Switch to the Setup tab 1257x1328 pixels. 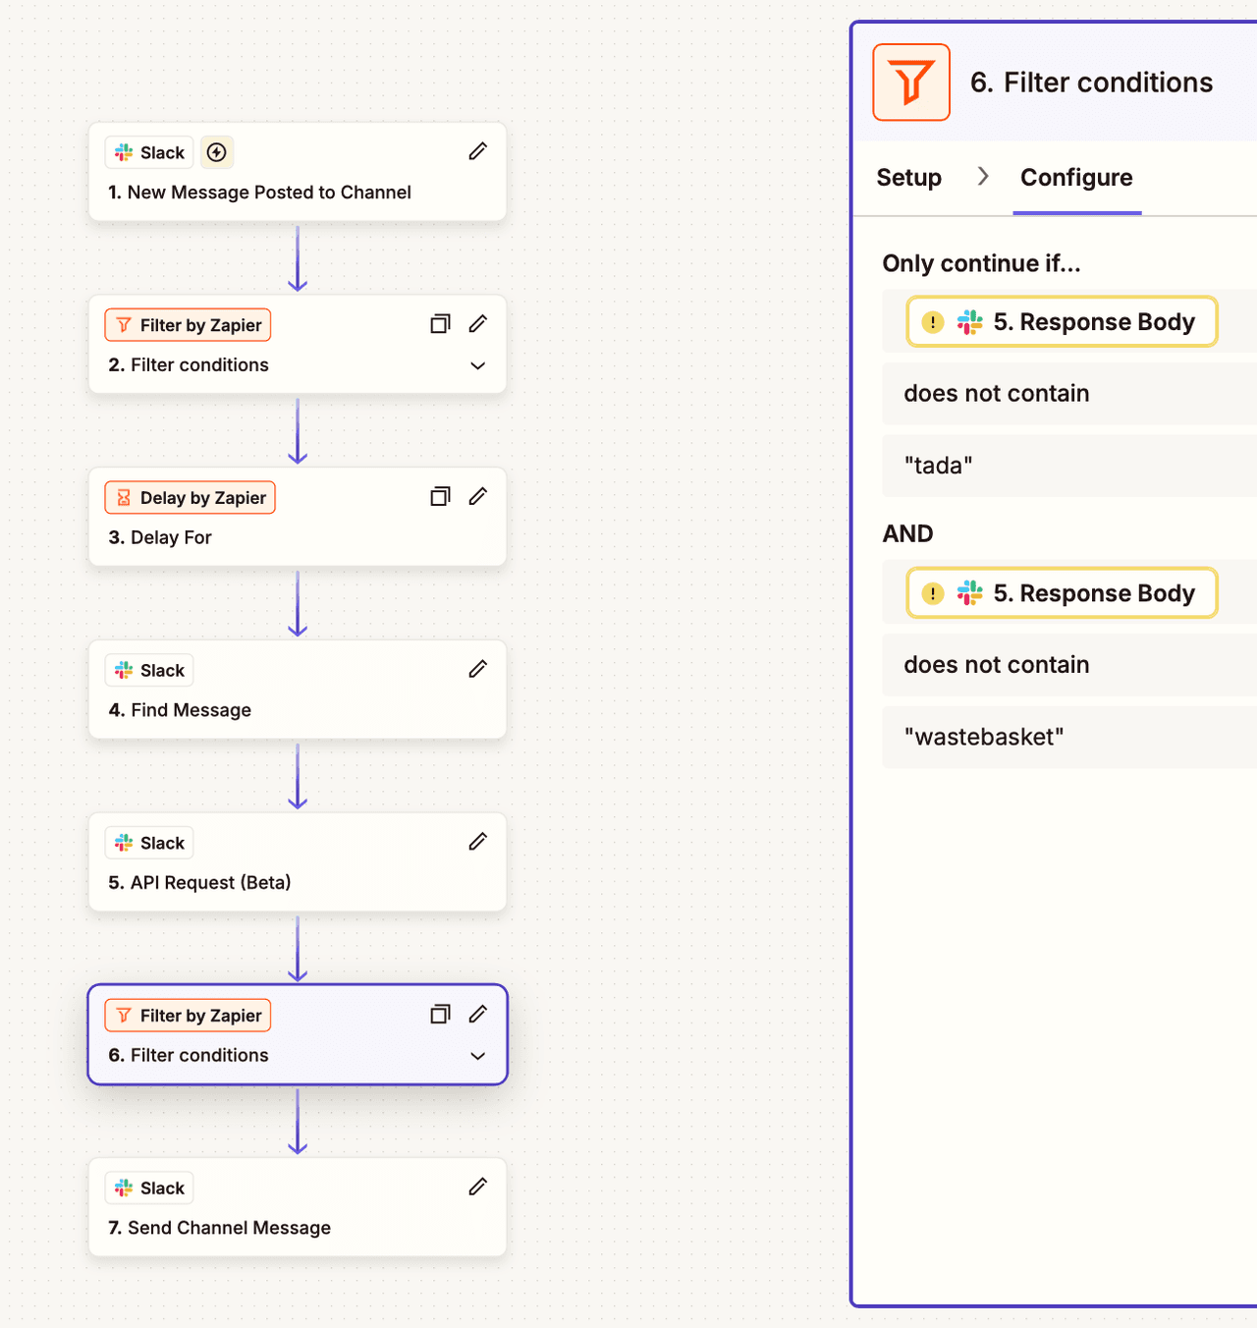coord(908,178)
